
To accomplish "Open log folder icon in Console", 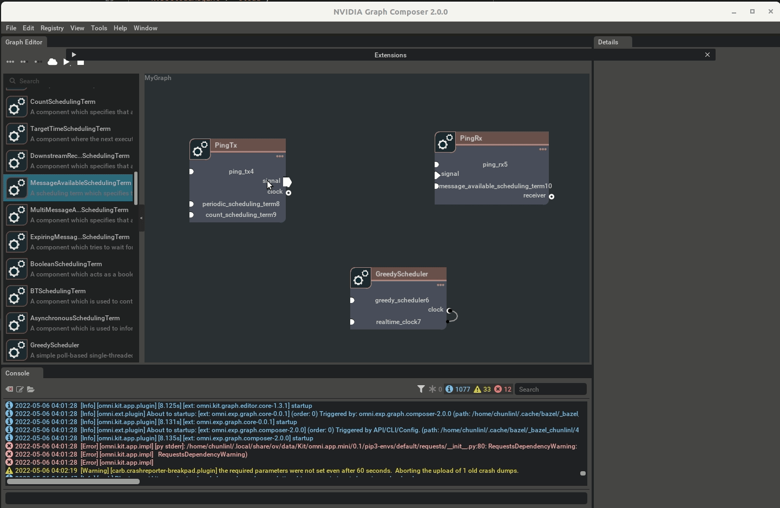I will pos(31,390).
